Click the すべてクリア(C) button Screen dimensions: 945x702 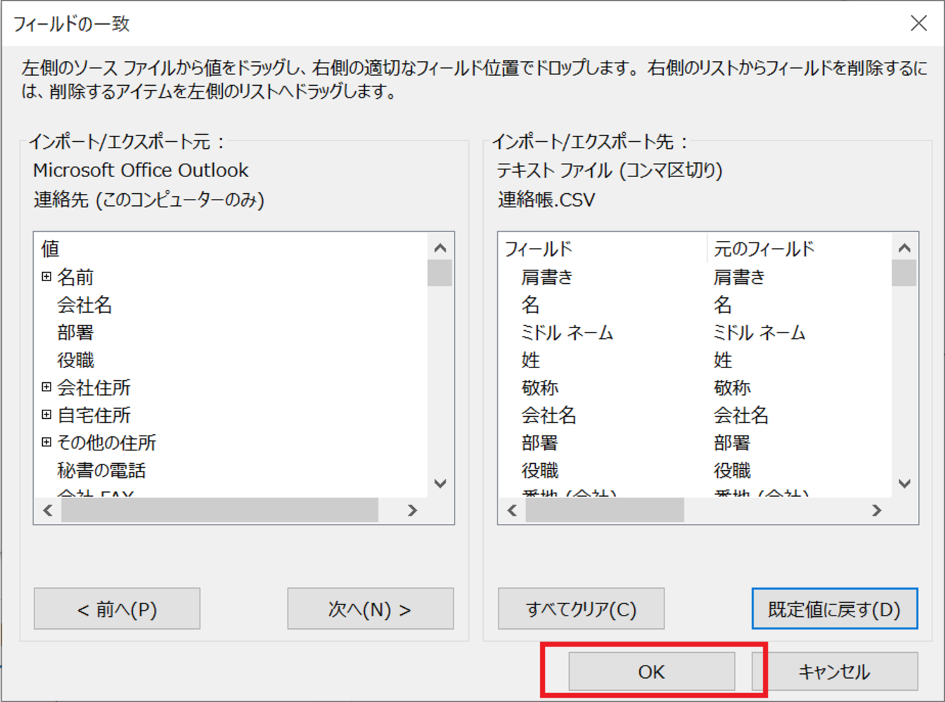(581, 609)
